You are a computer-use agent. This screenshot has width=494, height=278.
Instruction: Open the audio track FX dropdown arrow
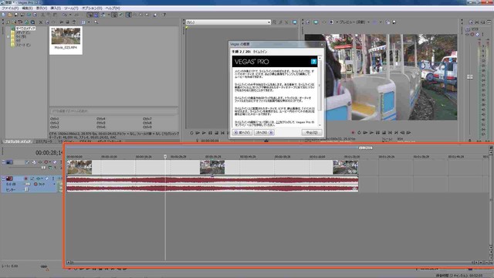(42, 178)
